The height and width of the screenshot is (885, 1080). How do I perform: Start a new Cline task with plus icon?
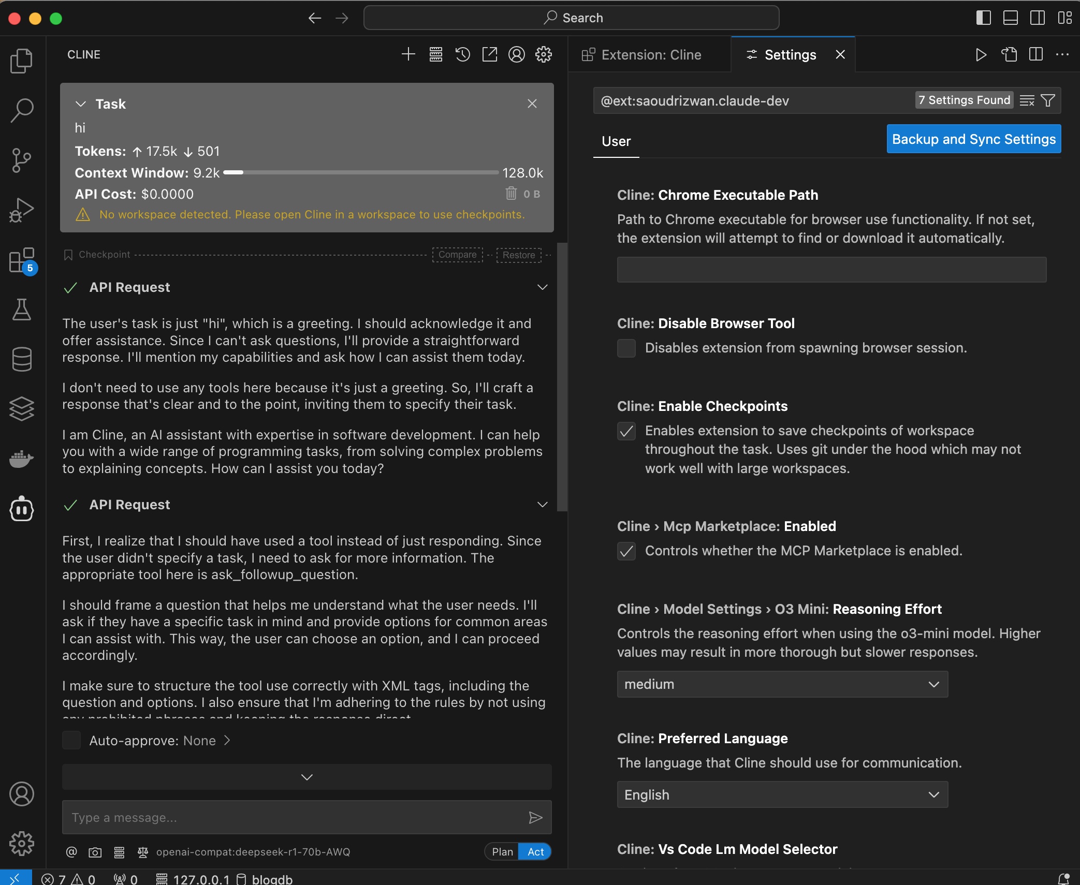408,54
